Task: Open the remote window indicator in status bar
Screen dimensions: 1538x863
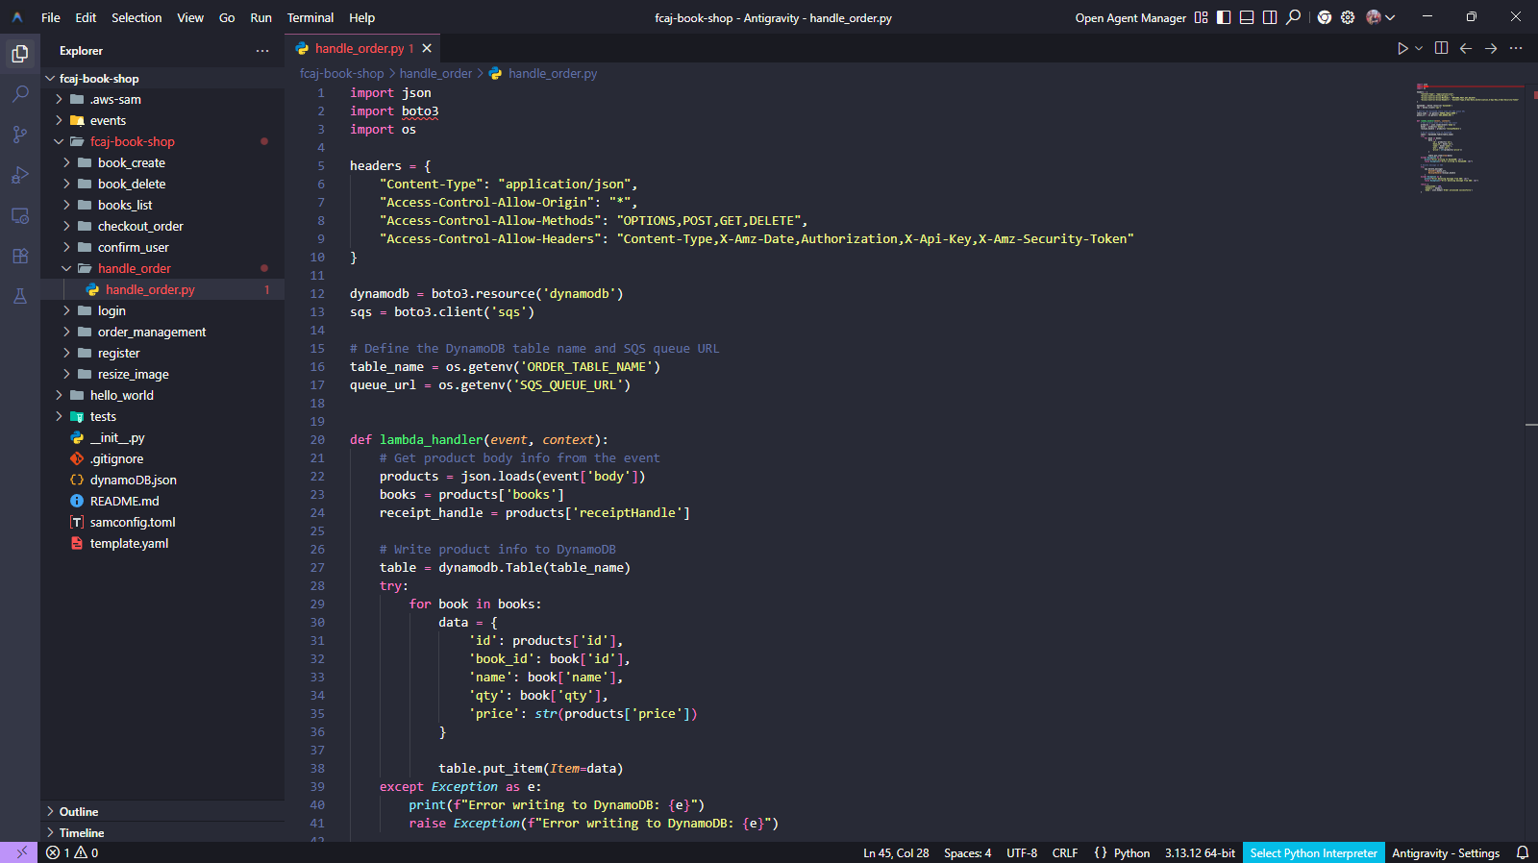Action: click(21, 852)
